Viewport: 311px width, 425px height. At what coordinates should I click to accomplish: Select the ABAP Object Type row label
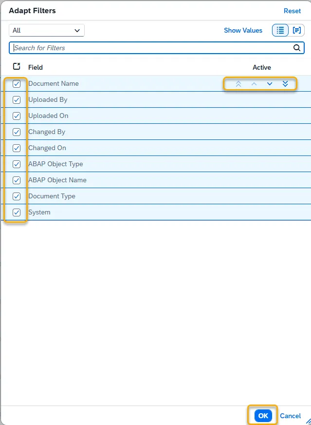(x=55, y=164)
